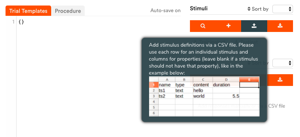
Task: Download responses using the download icon
Action: [280, 80]
